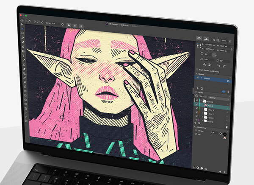The width and height of the screenshot is (254, 185).
Task: Expand the Appearance panel options chevron
Action: click(x=227, y=131)
